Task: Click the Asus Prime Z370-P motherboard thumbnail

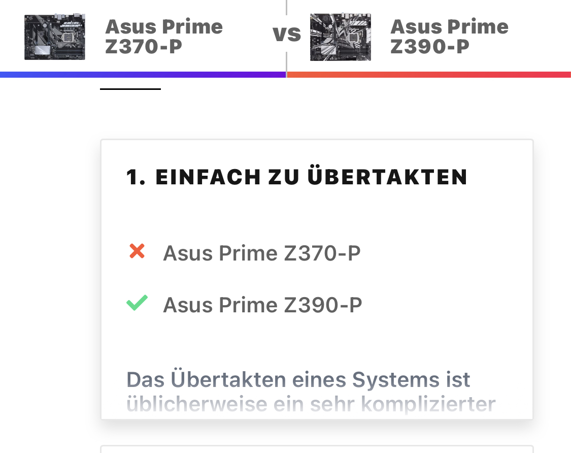Action: click(55, 37)
